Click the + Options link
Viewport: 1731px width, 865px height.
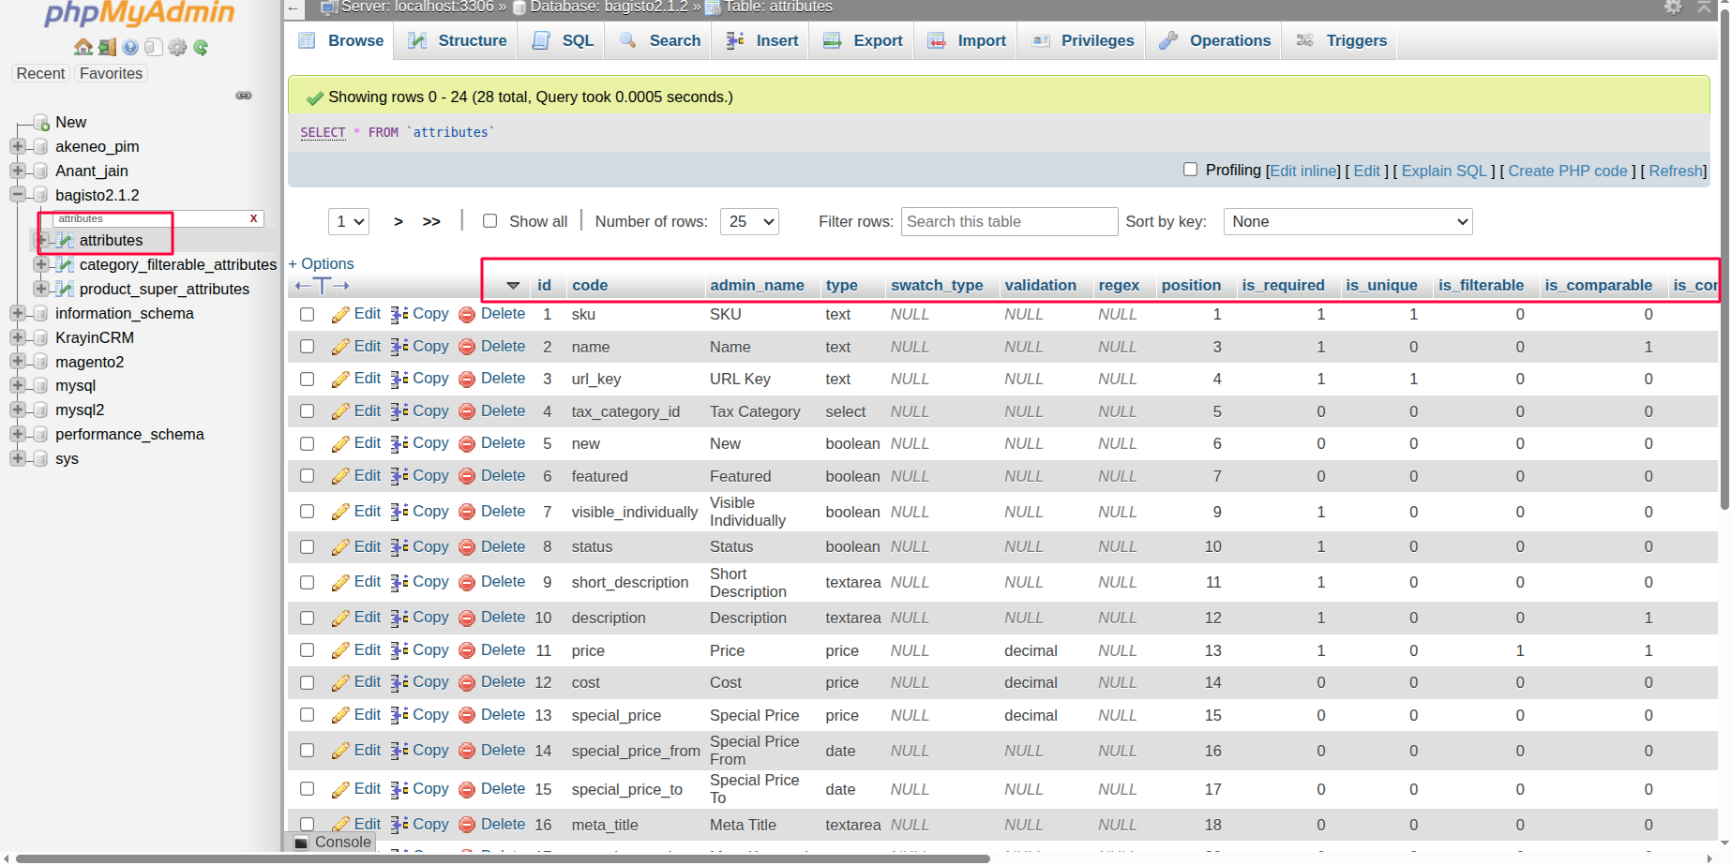tap(321, 264)
